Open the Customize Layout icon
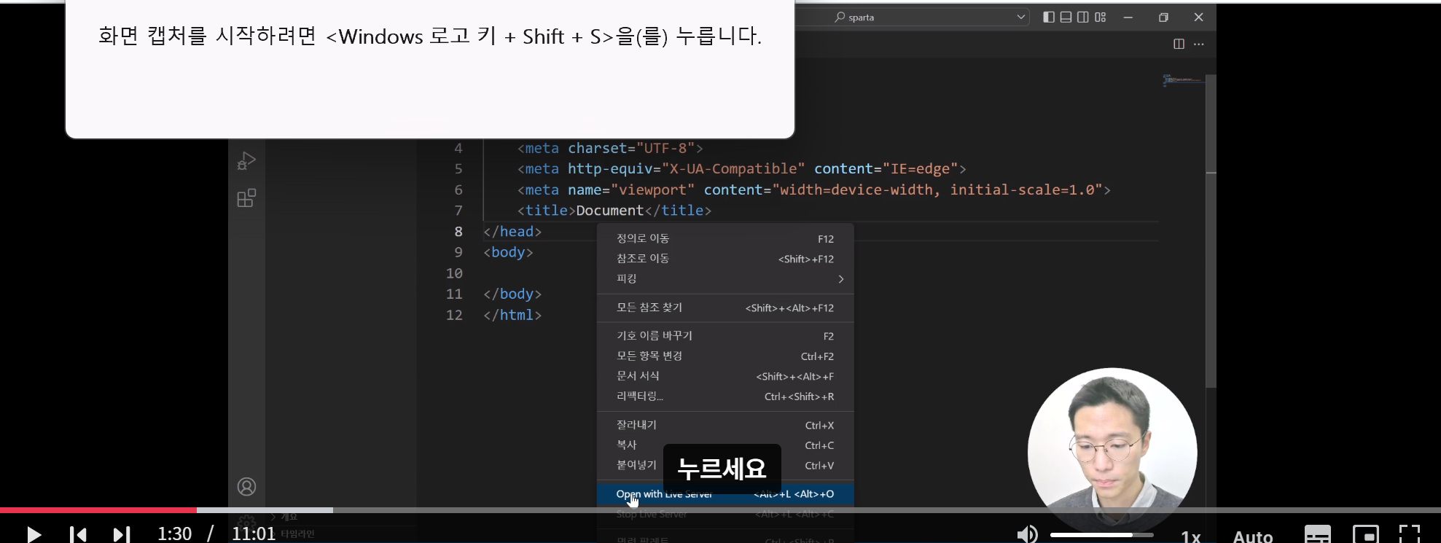1441x543 pixels. (x=1101, y=17)
